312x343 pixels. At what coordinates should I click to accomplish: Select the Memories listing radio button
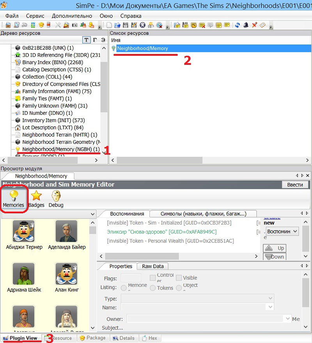pos(124,288)
